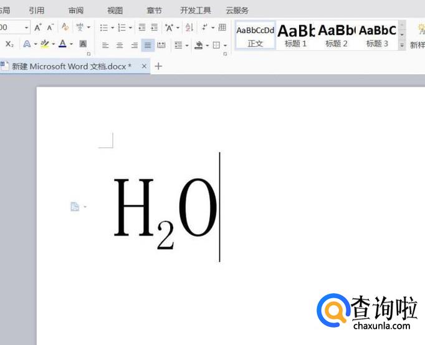Open the 引用 ribbon tab
The width and height of the screenshot is (425, 345).
[x=37, y=11]
